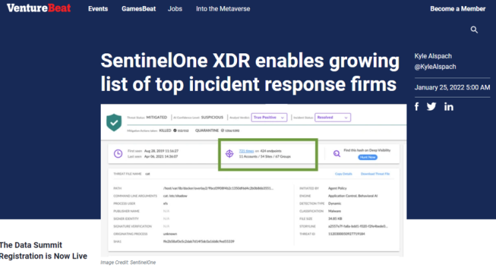Click the cat /etc/shadow command line value
The width and height of the screenshot is (496, 267).
click(x=176, y=196)
